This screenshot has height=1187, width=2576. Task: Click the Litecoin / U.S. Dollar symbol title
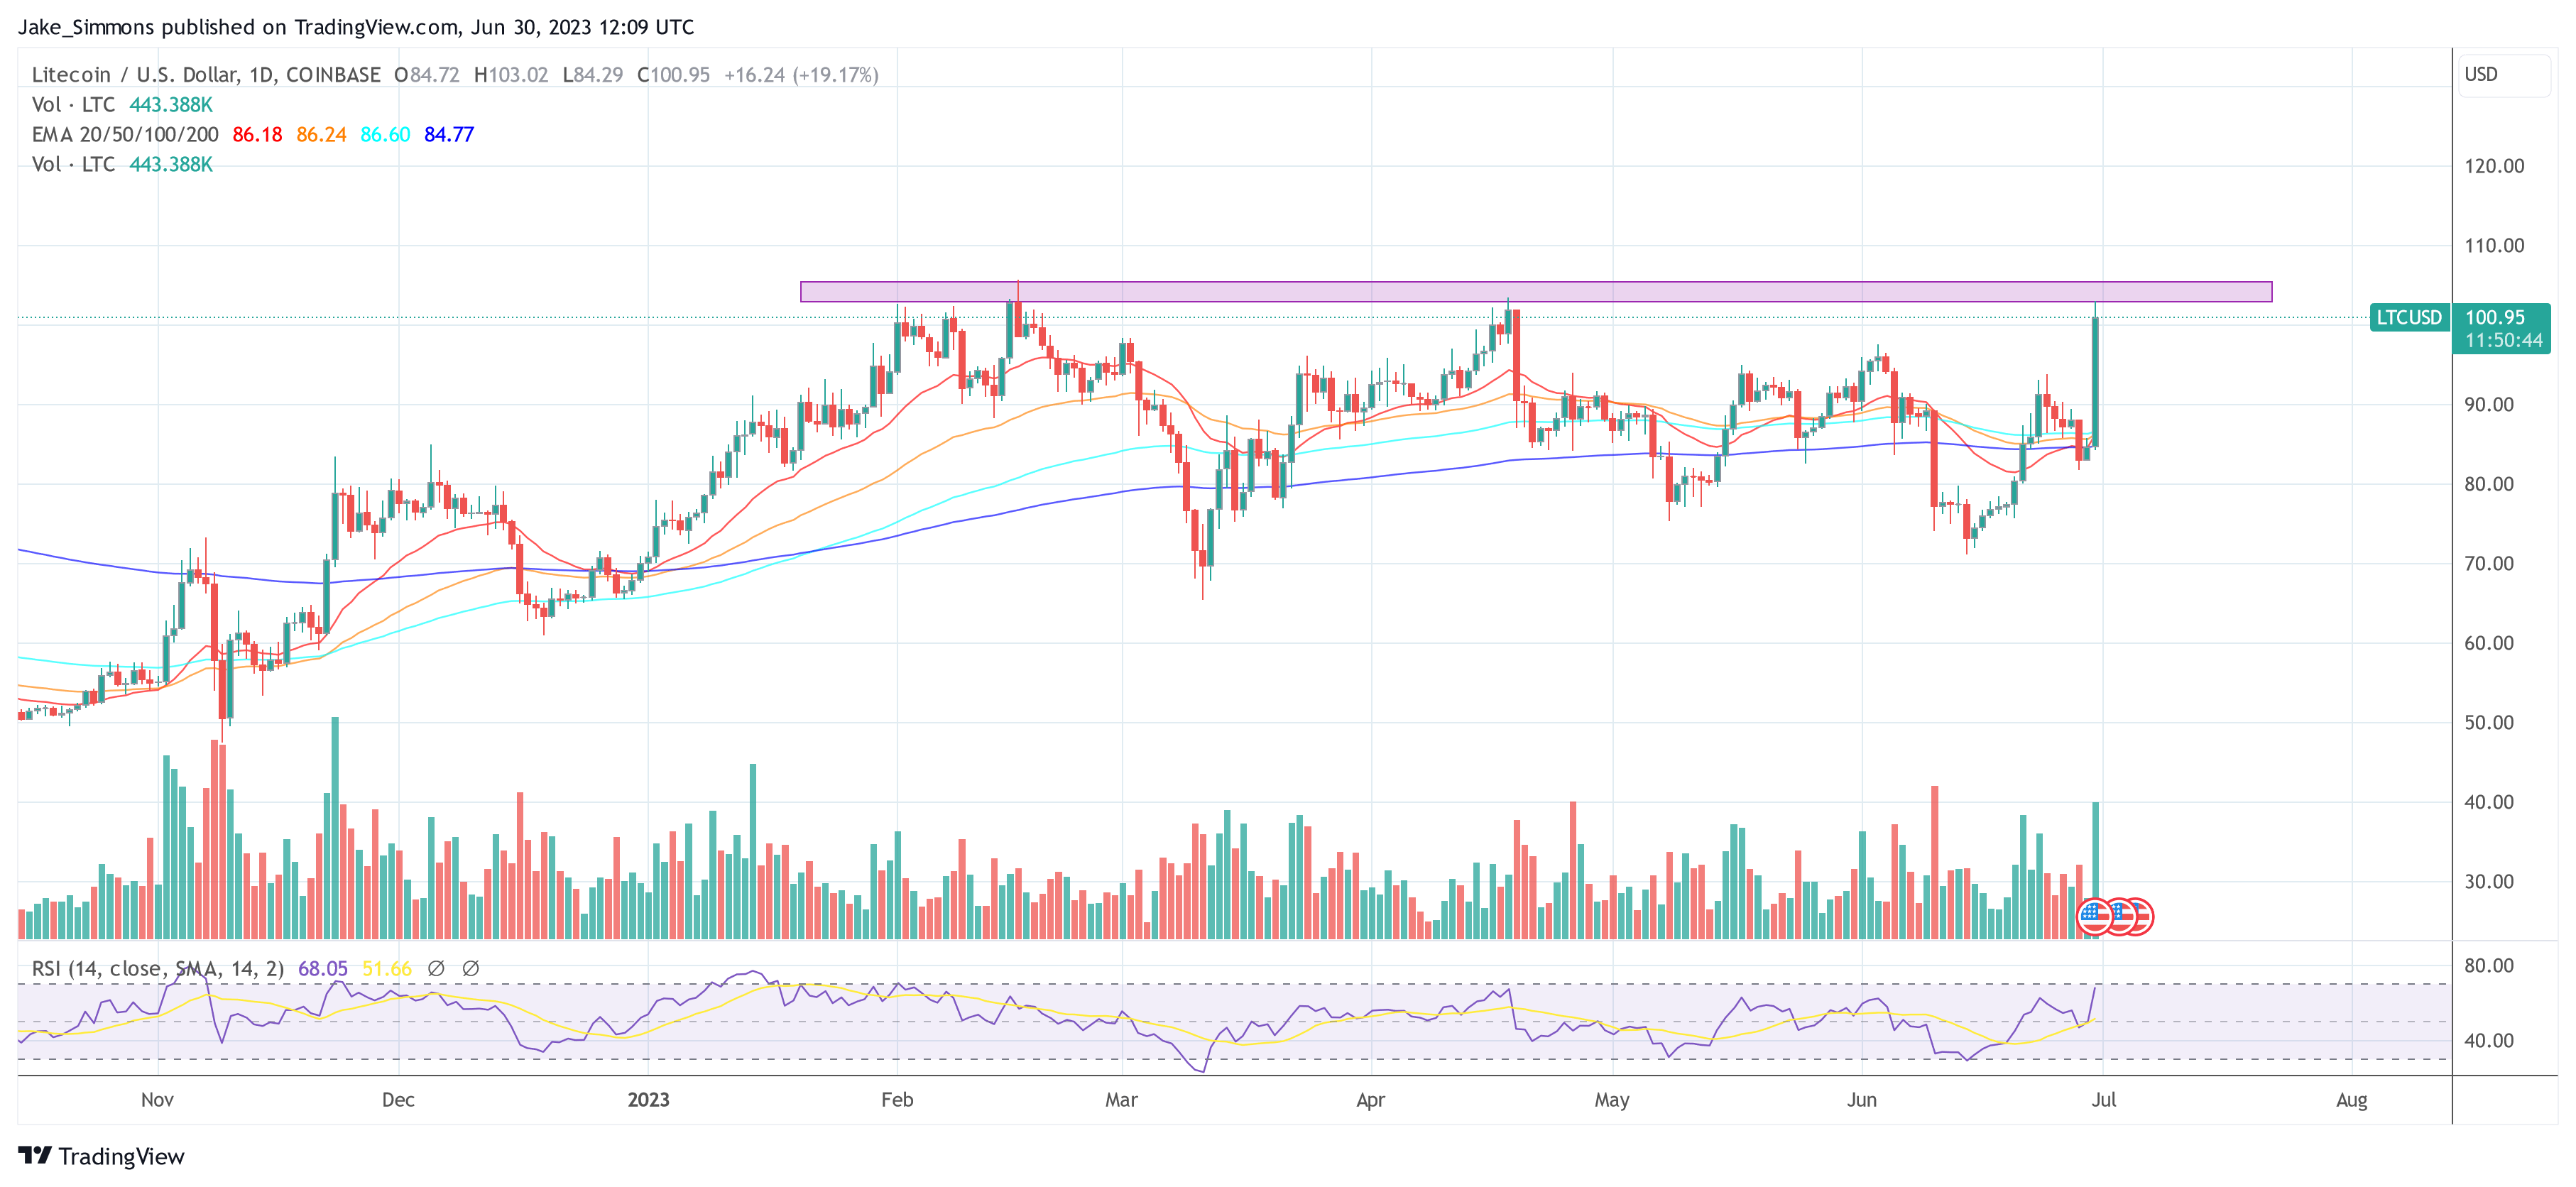coord(206,75)
